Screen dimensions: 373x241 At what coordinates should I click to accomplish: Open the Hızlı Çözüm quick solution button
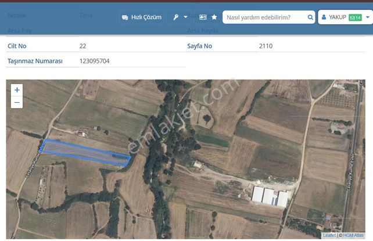[x=142, y=17]
